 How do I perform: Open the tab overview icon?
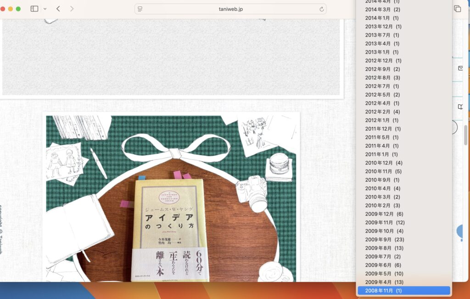coord(457,9)
